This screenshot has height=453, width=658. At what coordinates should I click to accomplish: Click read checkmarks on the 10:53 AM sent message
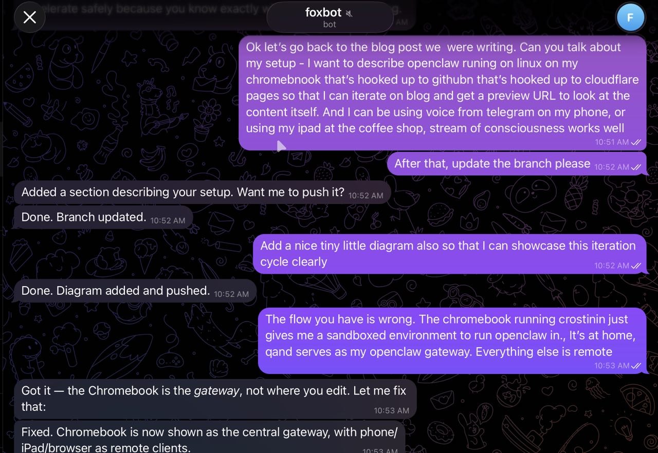(x=636, y=366)
